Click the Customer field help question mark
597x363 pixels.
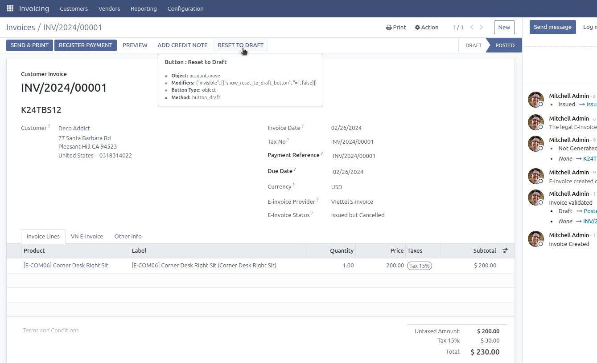tap(49, 126)
